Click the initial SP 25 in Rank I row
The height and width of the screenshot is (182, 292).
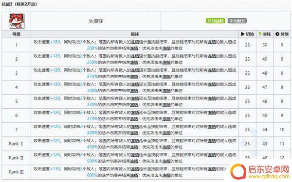pyautogui.click(x=248, y=144)
